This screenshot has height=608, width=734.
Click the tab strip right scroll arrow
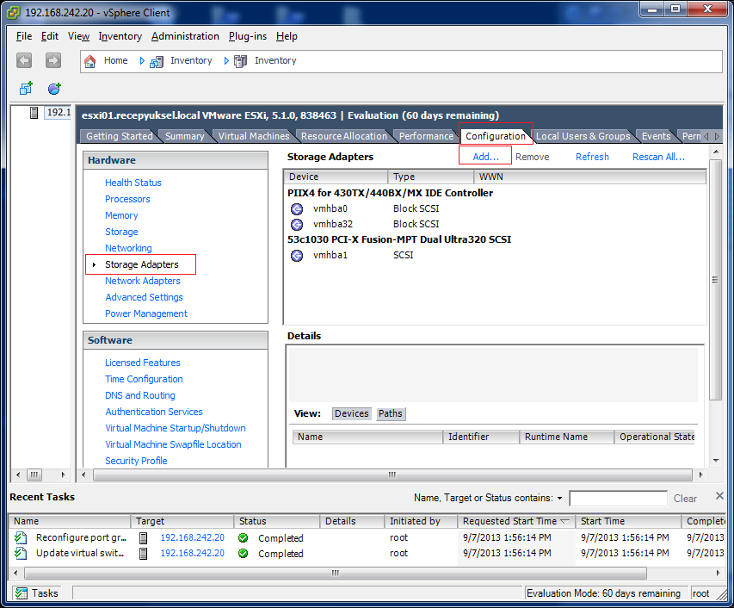[x=717, y=136]
